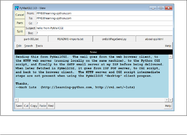
Task: Open the Tools menu
Action: 39,46
